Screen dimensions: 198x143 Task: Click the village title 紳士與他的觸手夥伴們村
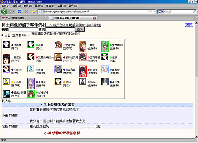coord(24,25)
